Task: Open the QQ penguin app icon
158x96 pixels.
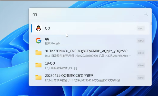Action: click(x=38, y=28)
